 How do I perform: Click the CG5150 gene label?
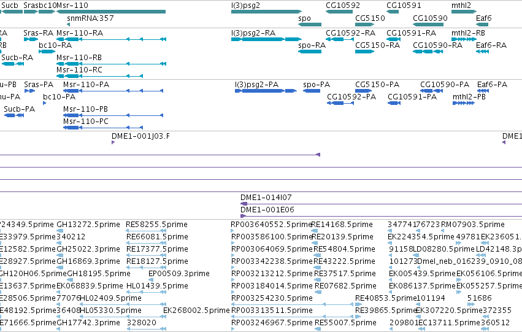[x=370, y=18]
